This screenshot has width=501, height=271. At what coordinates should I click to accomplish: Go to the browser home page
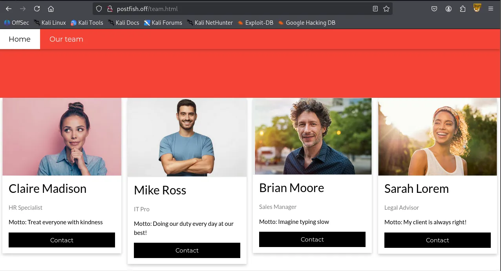[x=51, y=9]
